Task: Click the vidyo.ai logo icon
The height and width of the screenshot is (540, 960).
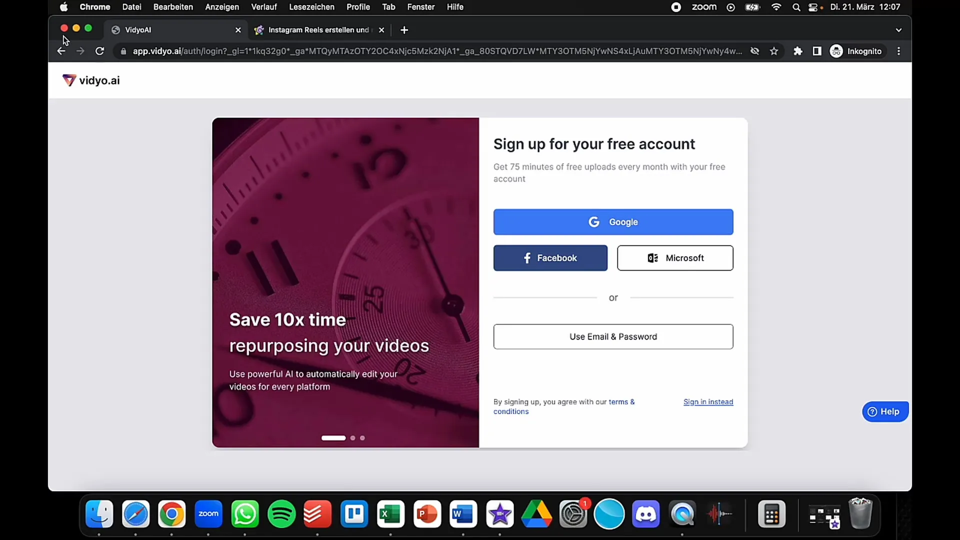Action: coord(68,80)
